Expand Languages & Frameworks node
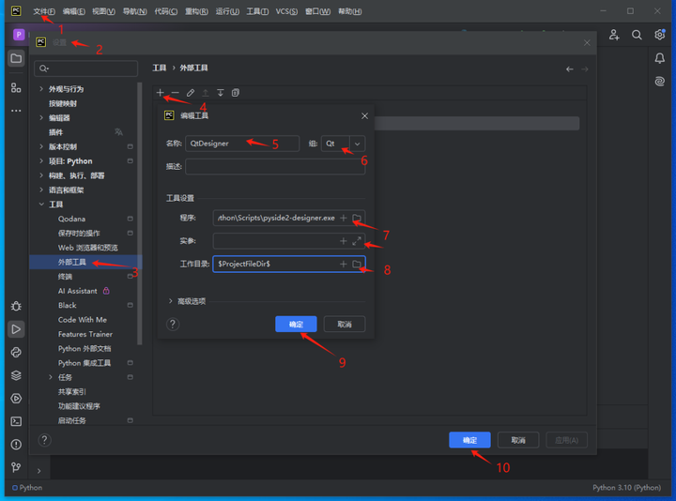Screen dimensions: 676x501 point(41,190)
